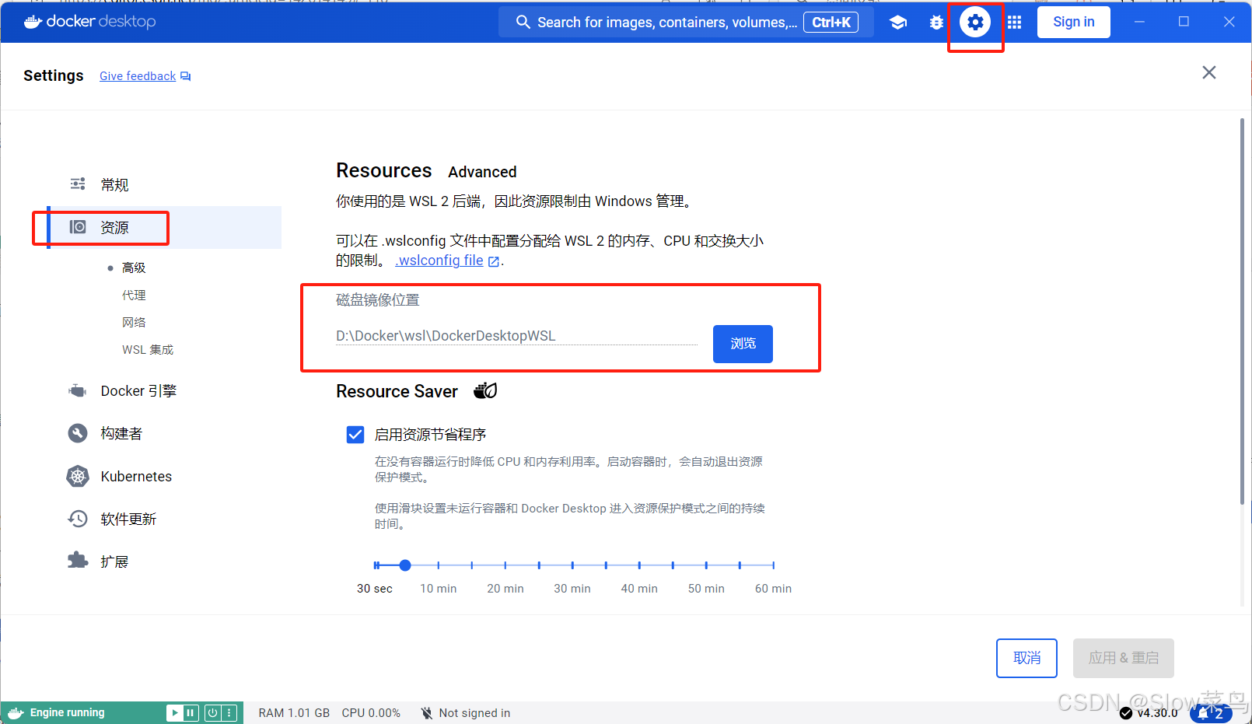Click the external link icon after .wslconfig file
The width and height of the screenshot is (1252, 724).
494,262
